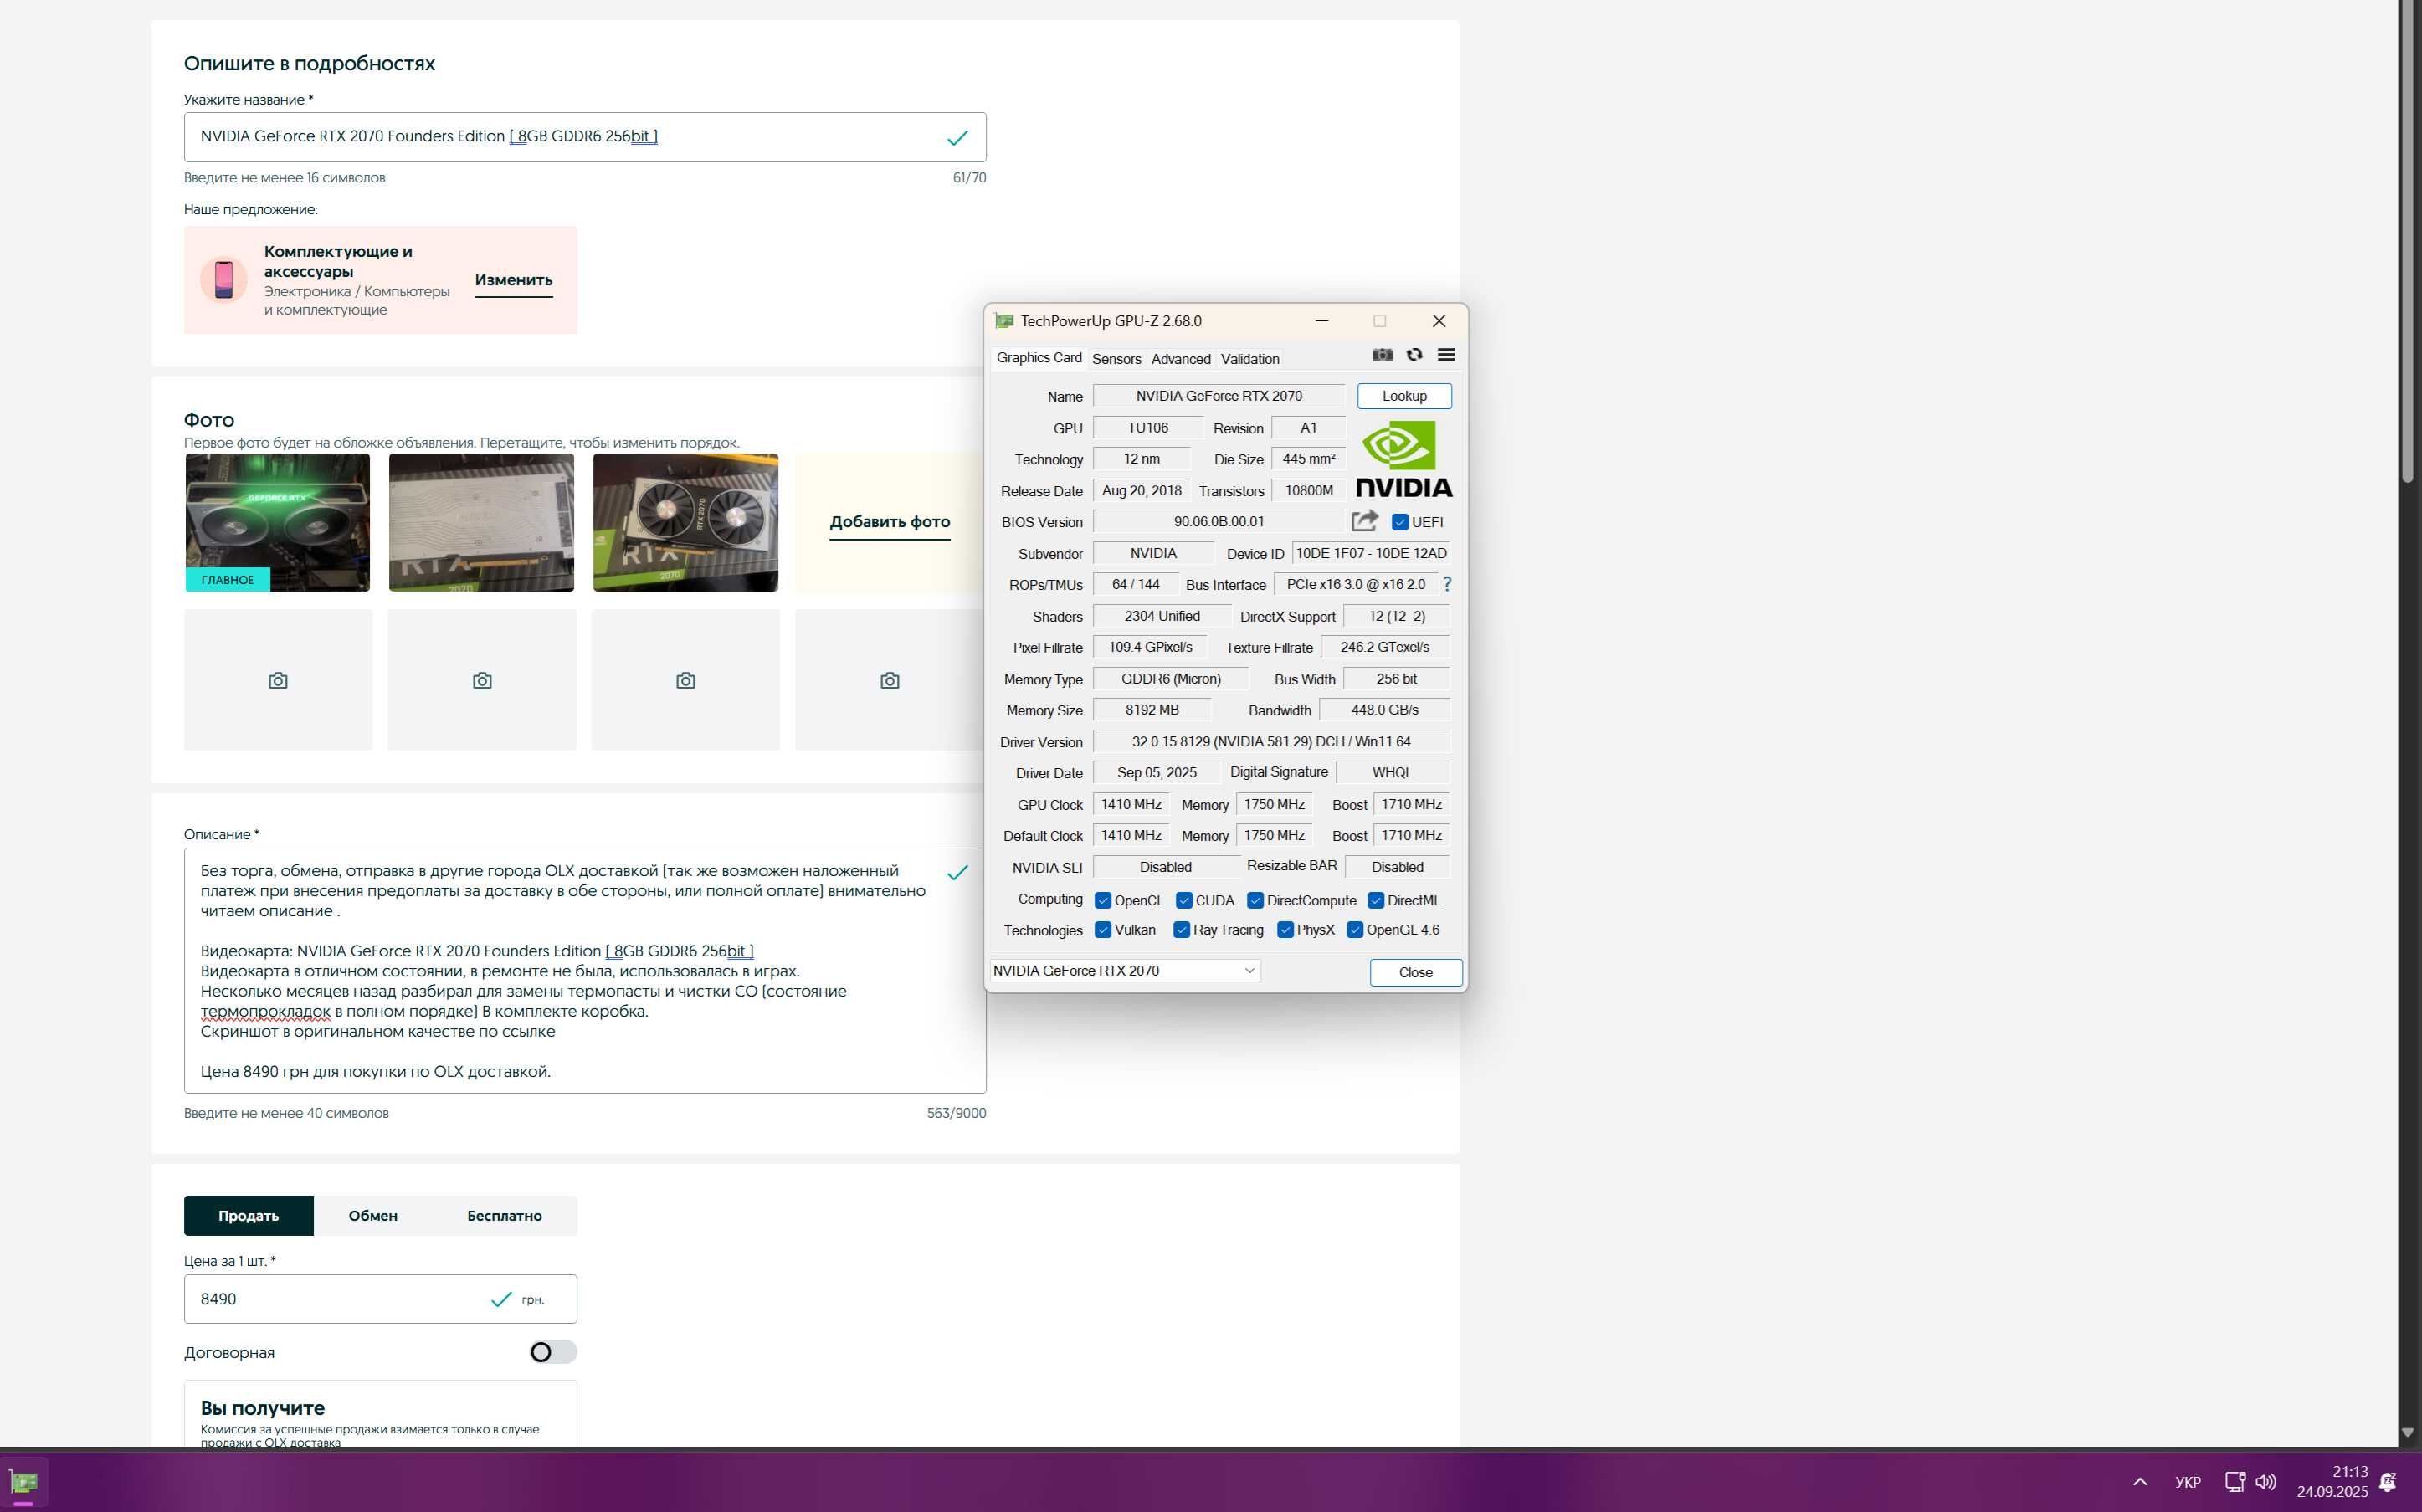Click the Lookup button

[x=1404, y=396]
